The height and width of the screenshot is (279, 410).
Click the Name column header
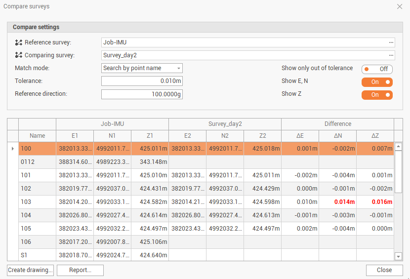click(37, 136)
